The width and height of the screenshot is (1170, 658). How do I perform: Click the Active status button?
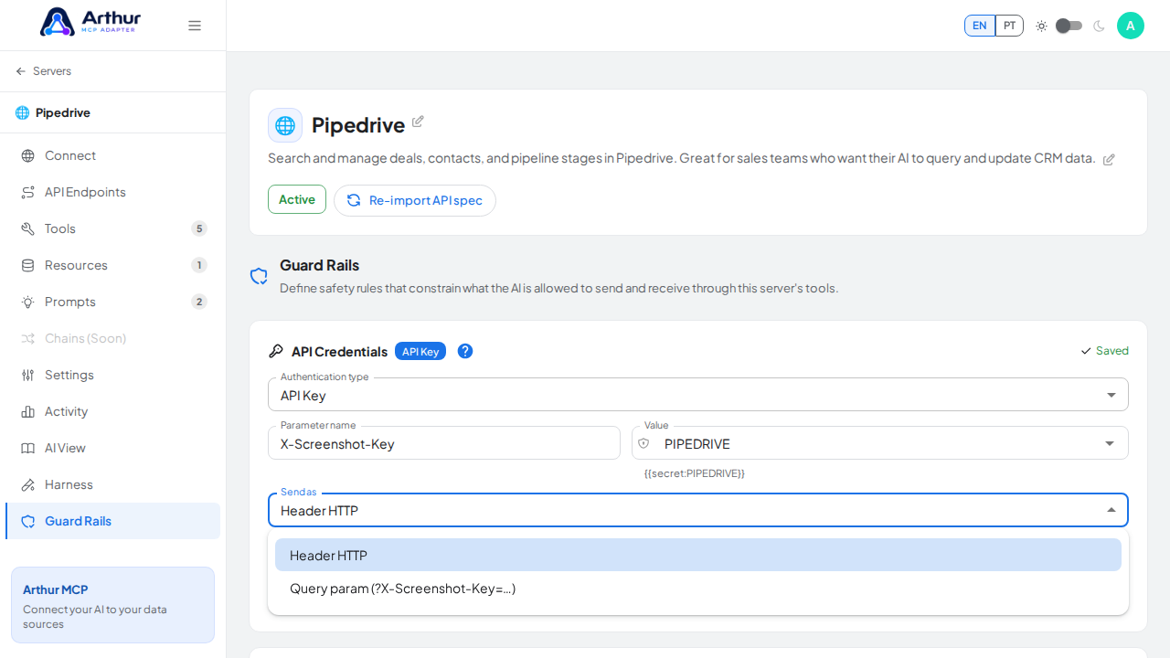(297, 199)
